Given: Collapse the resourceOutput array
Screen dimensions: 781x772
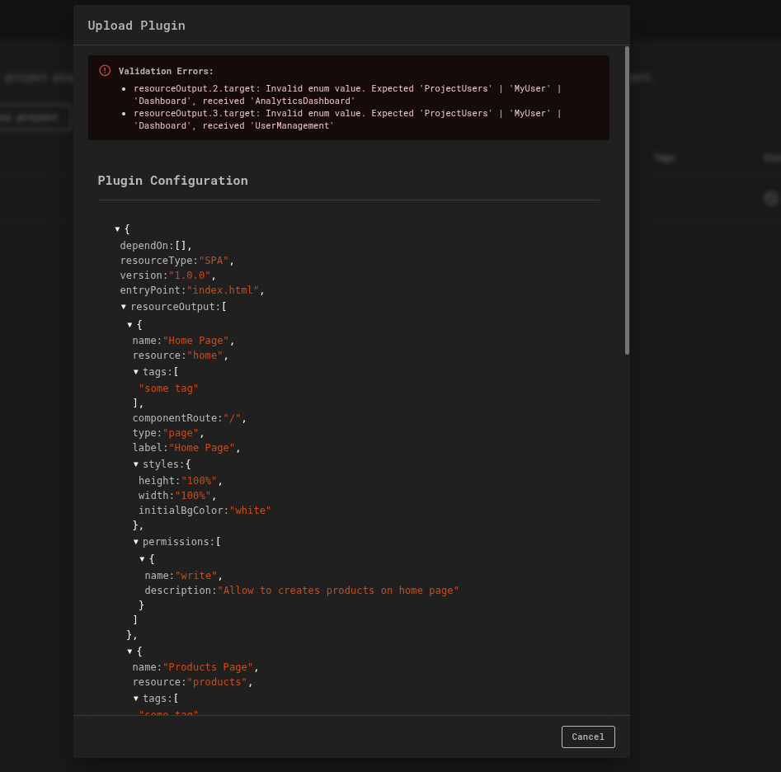Looking at the screenshot, I should (124, 306).
